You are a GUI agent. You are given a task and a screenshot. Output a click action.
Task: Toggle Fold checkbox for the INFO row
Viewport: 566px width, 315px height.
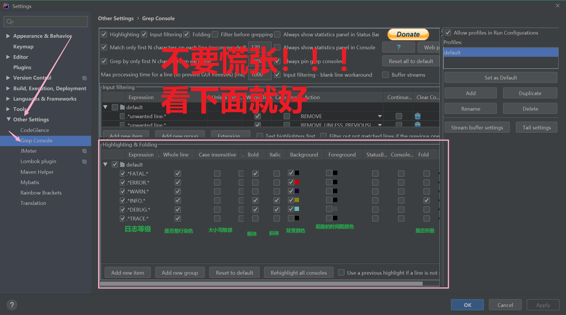click(x=426, y=200)
